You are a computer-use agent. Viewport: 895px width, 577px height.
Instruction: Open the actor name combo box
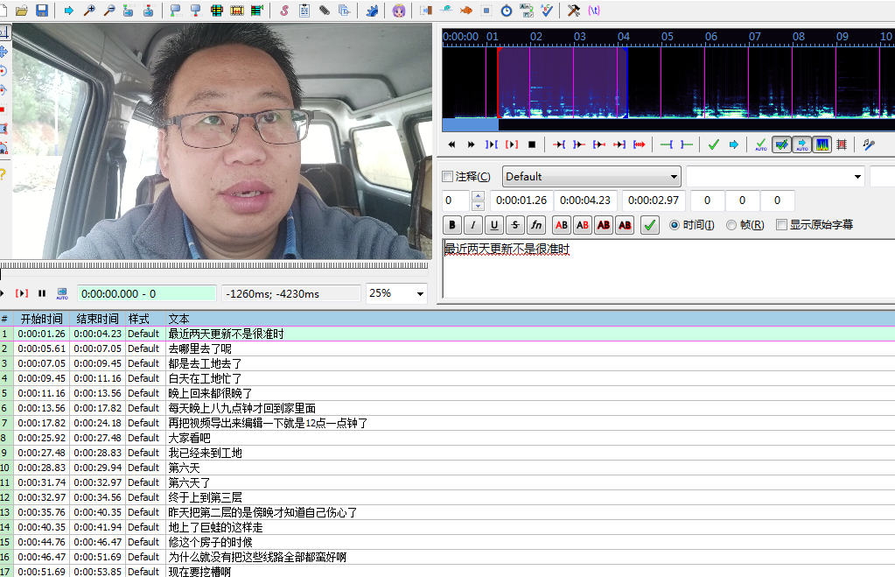776,176
